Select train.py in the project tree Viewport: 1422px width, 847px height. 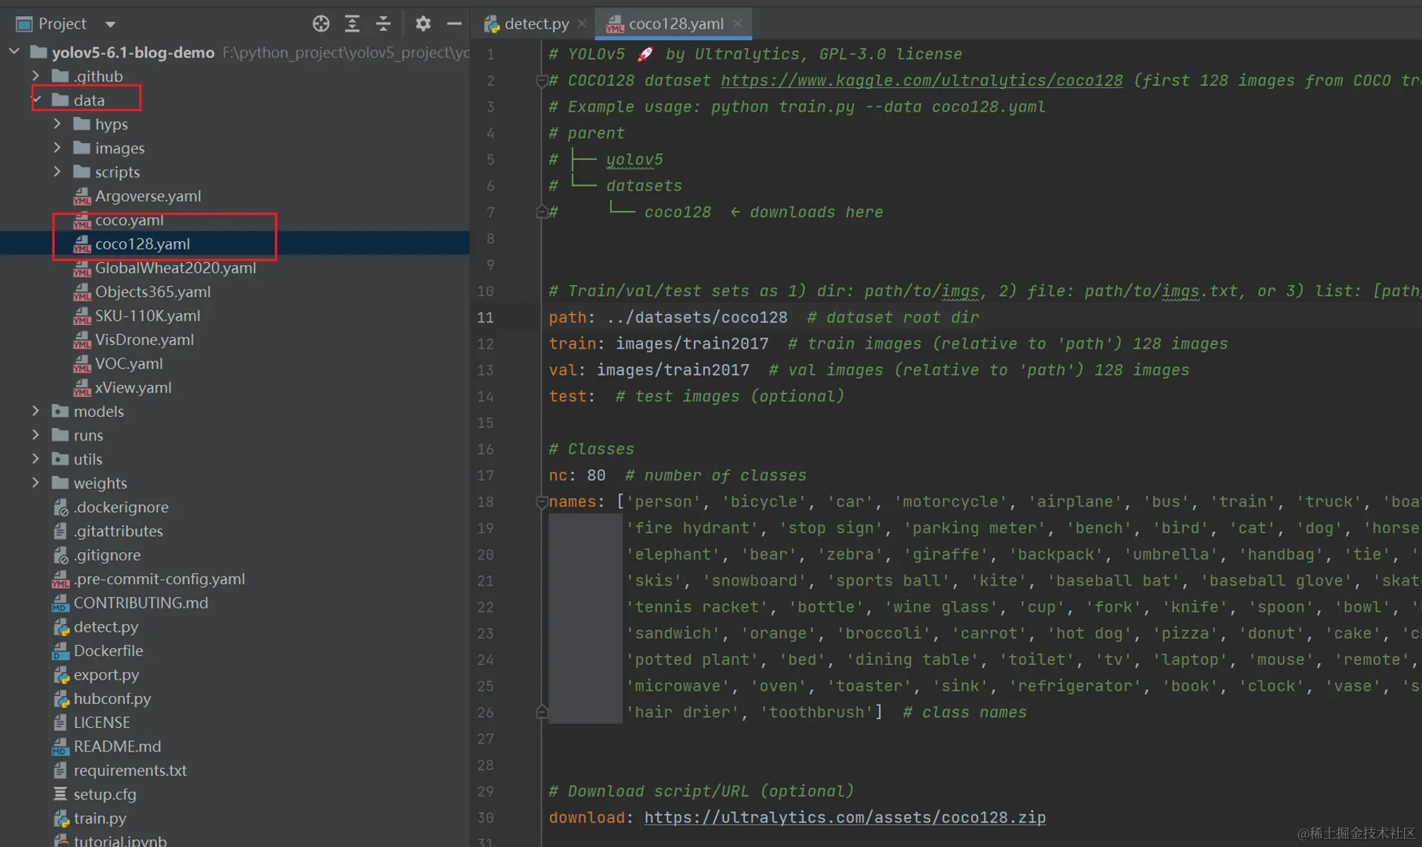click(x=99, y=818)
